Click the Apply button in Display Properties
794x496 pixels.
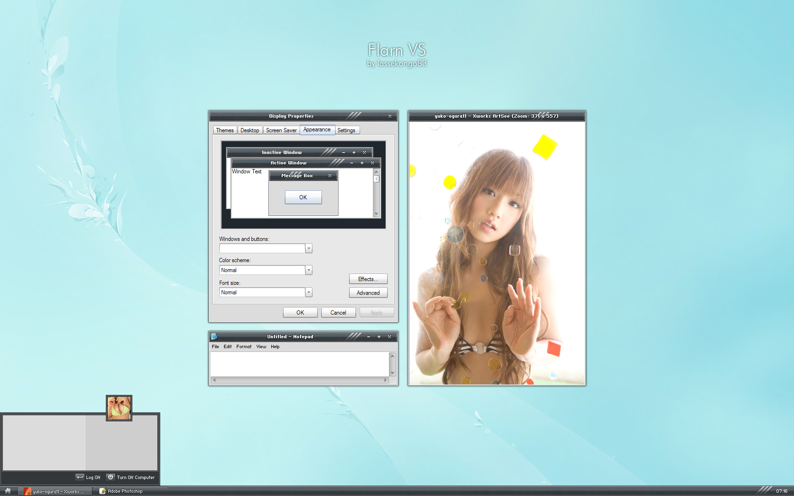377,313
